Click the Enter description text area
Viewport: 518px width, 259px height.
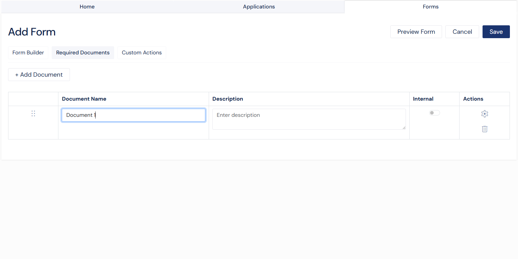309,119
